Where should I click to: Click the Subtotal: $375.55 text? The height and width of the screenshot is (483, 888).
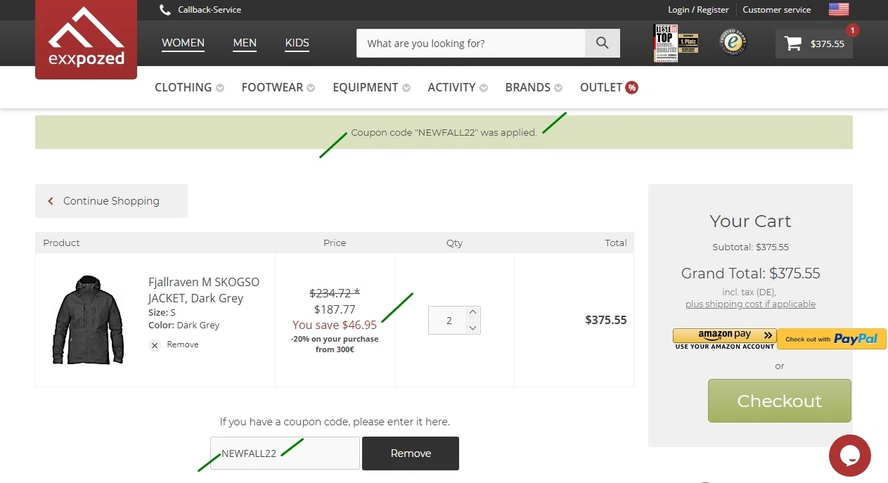coord(750,247)
